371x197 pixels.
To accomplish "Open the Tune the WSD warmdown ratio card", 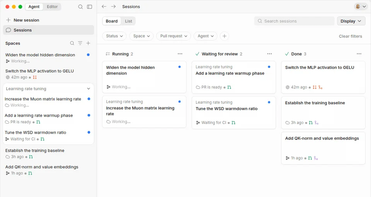I will click(x=234, y=112).
